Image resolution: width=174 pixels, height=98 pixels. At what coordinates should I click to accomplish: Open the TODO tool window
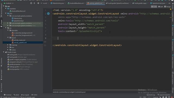[x=34, y=95]
